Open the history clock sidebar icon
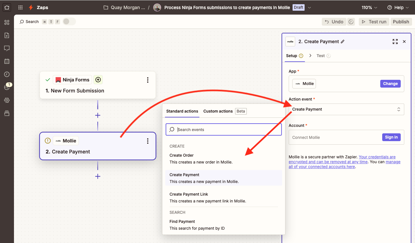 click(7, 74)
